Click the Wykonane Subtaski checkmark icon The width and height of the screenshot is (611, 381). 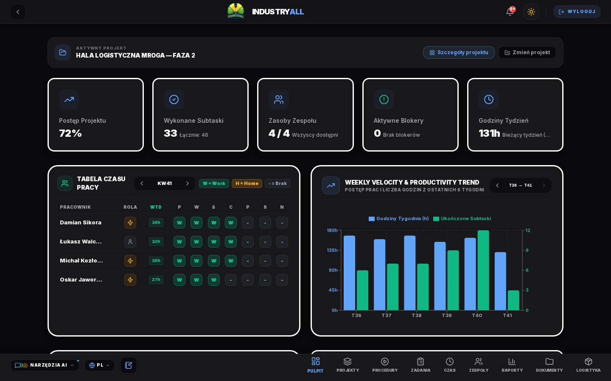(174, 99)
